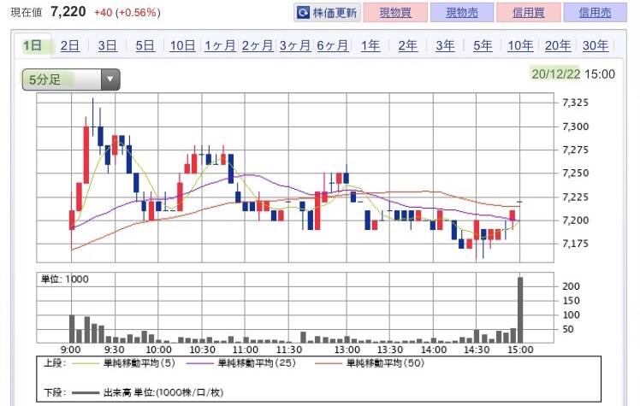Click the 7,175 price axis label
Screen dimensions: 640x406
pos(576,244)
